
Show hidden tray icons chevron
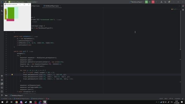pyautogui.click(x=156, y=102)
